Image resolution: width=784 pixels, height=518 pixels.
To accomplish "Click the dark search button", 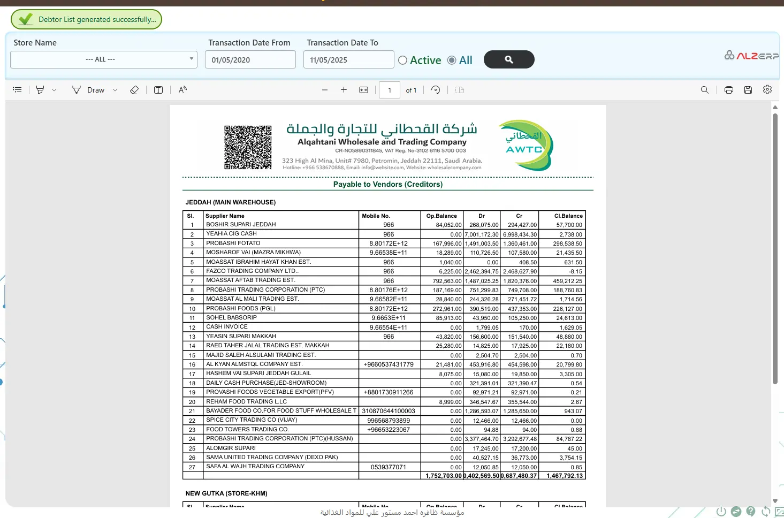I will click(x=508, y=59).
